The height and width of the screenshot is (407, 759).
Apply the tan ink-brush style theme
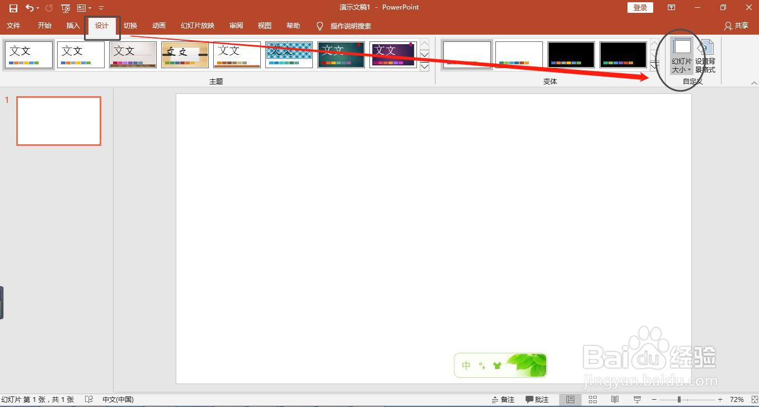[185, 55]
